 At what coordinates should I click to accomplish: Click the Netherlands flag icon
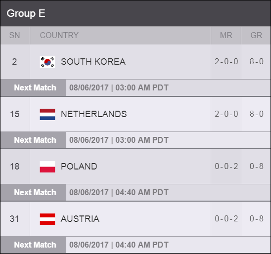pos(47,114)
